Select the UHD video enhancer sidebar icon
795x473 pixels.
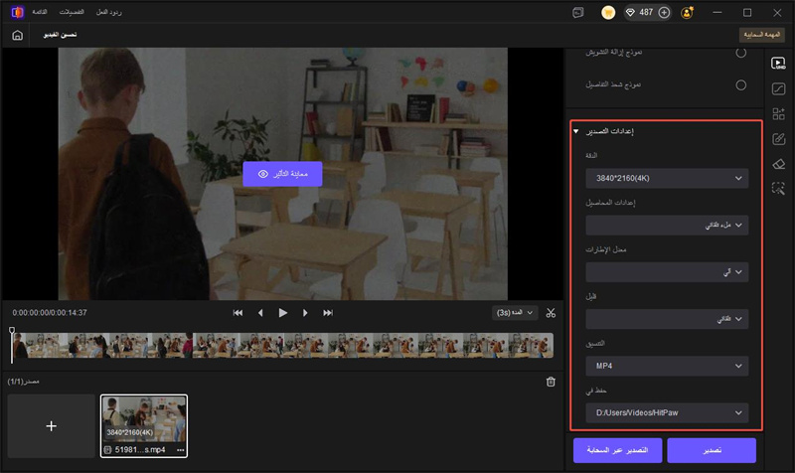pyautogui.click(x=779, y=63)
